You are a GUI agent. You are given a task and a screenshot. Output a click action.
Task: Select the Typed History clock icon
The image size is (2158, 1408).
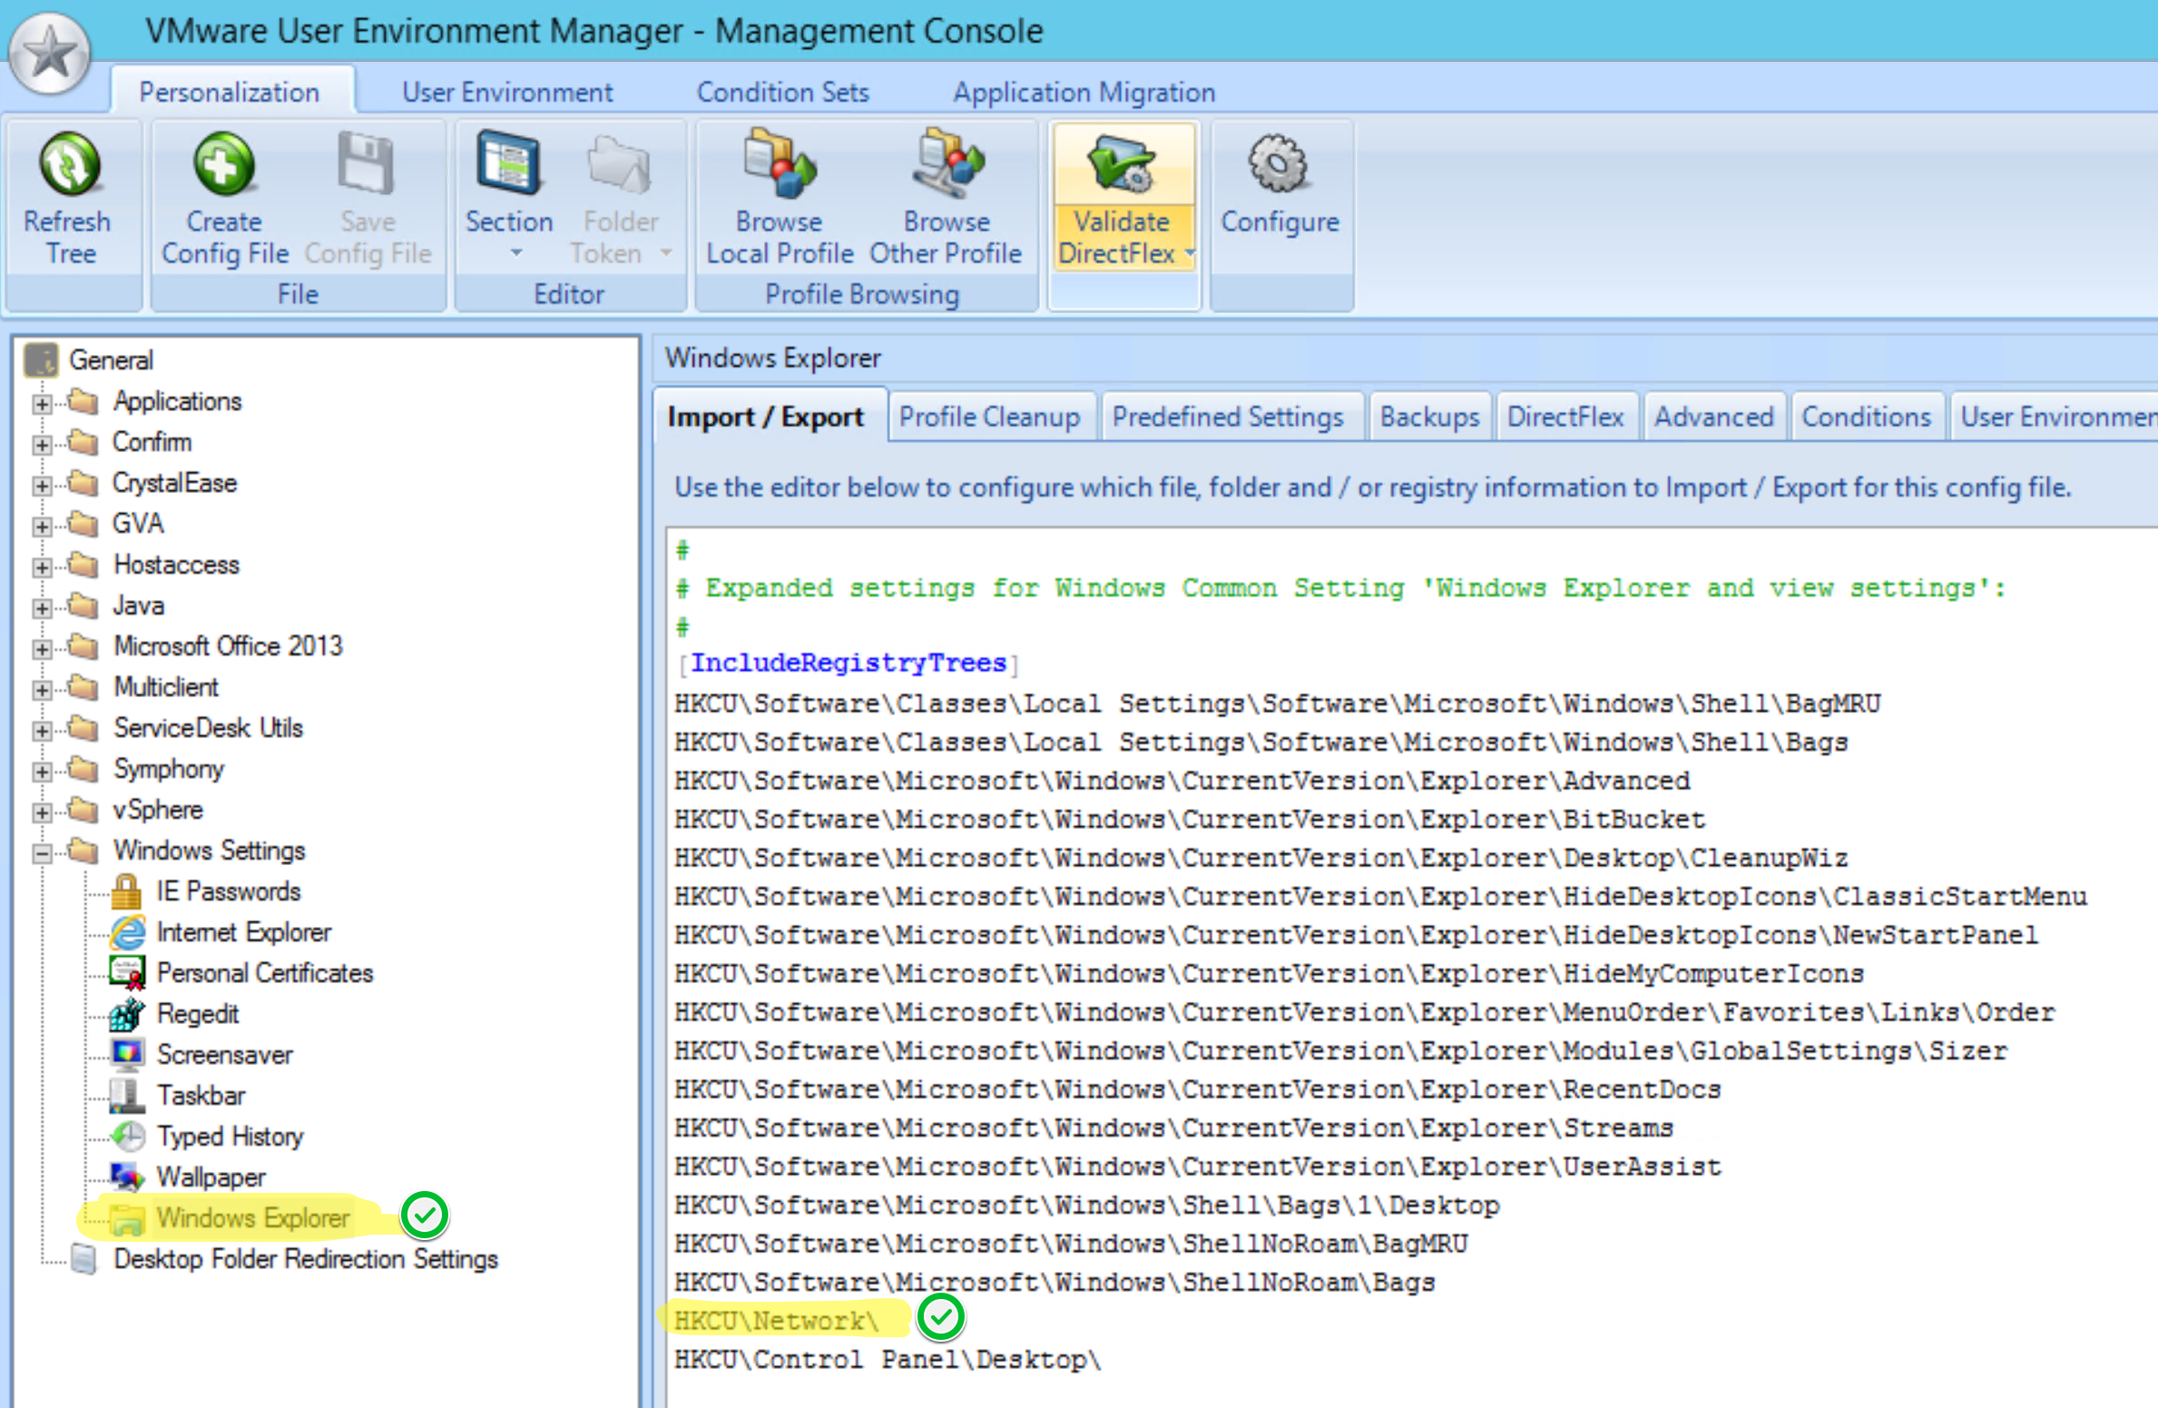[x=127, y=1136]
